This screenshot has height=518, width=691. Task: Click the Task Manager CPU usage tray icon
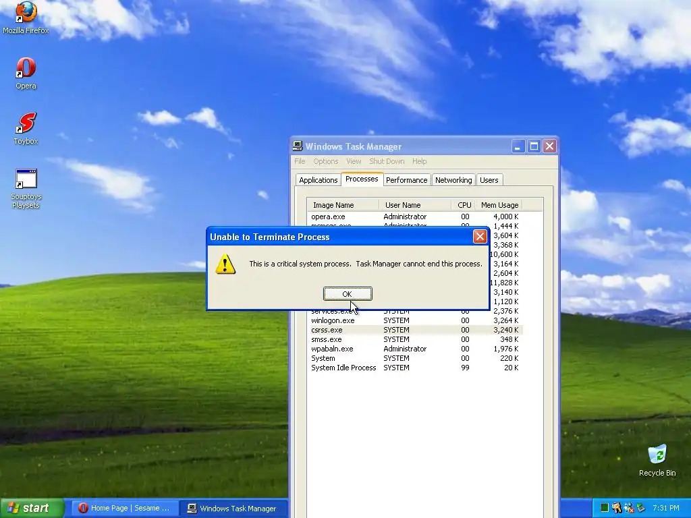coord(605,508)
